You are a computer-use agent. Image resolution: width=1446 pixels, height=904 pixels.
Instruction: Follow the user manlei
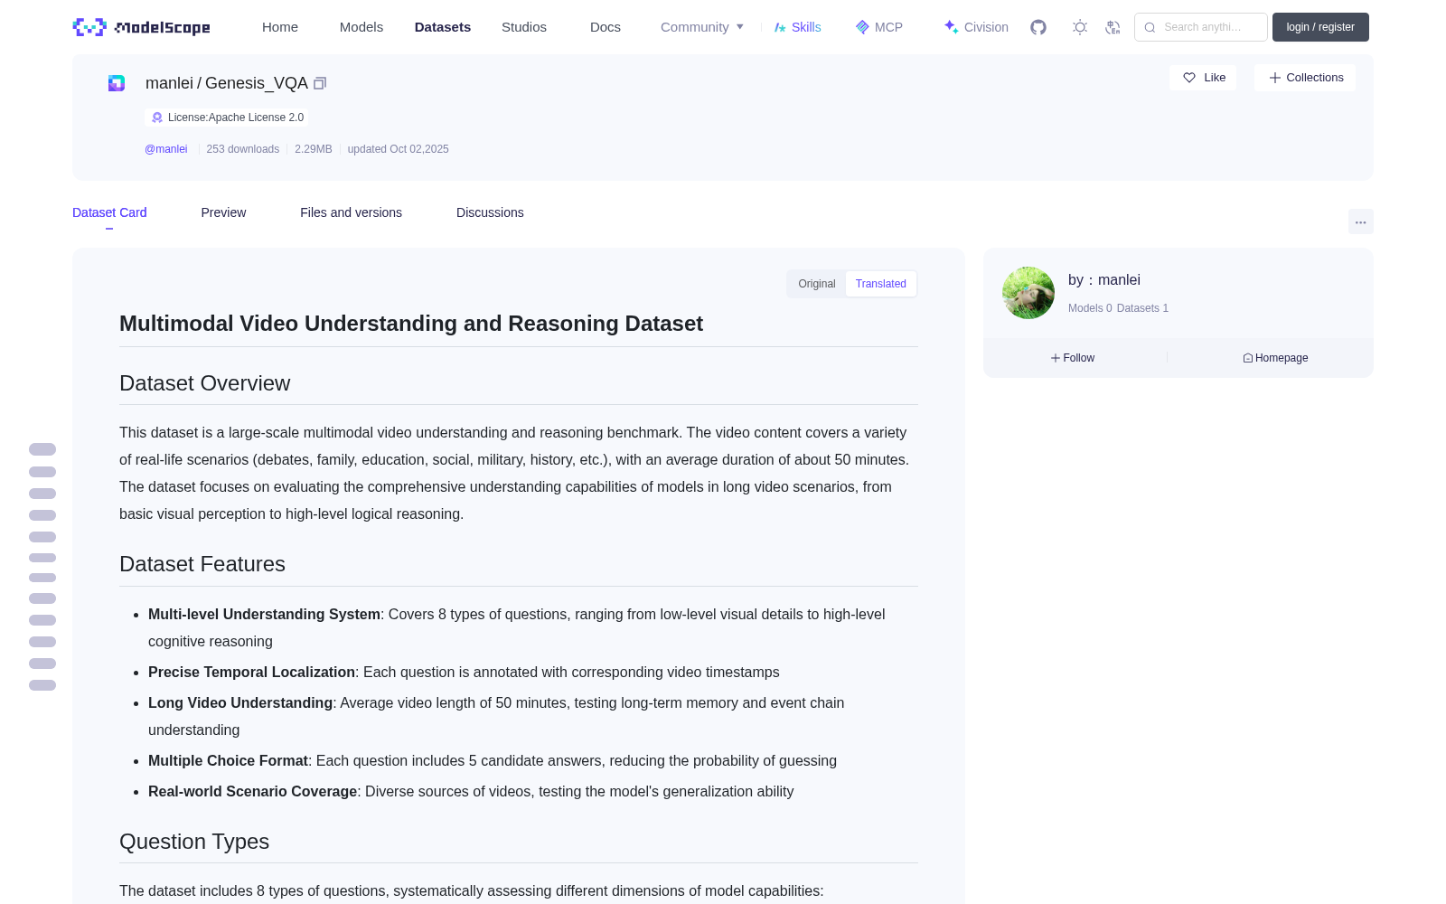click(x=1073, y=358)
